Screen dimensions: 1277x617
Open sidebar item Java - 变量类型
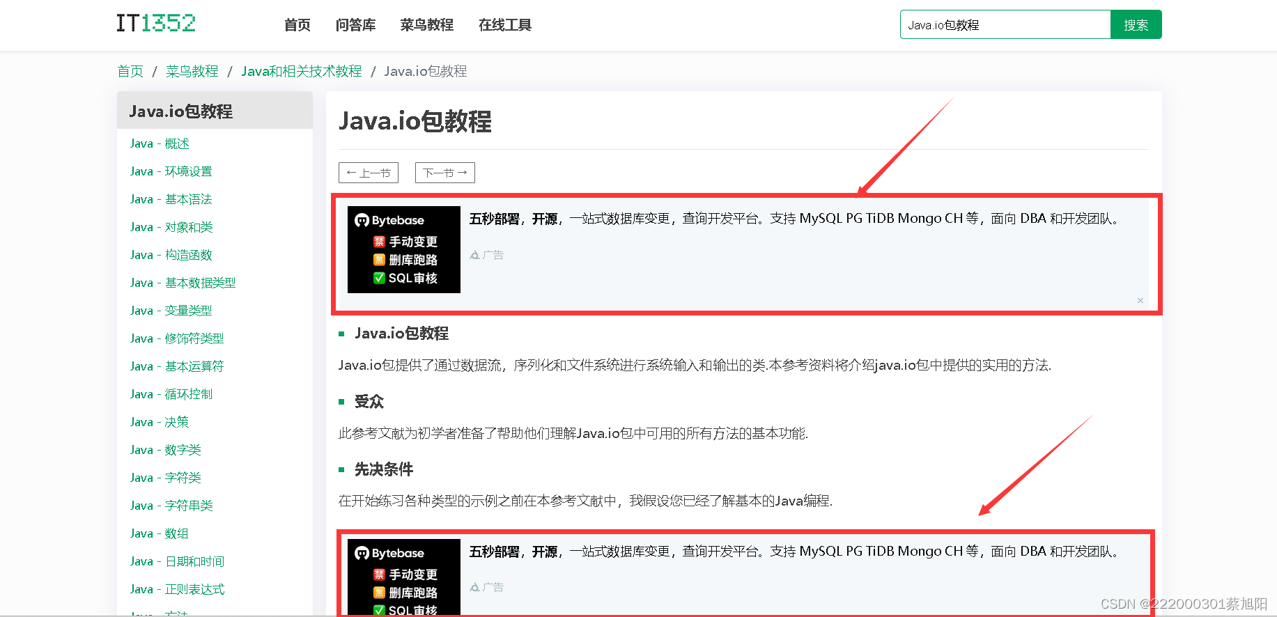(171, 311)
